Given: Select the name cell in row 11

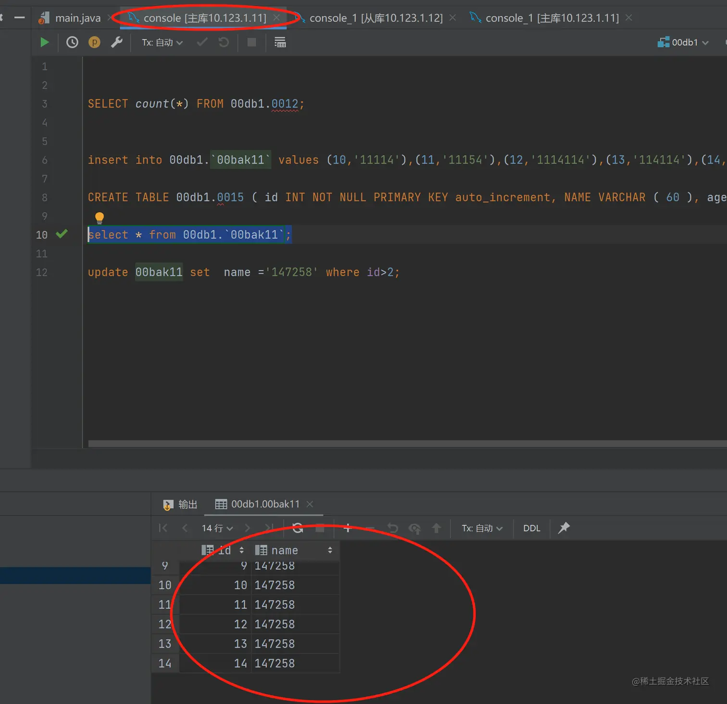Looking at the screenshot, I should (x=295, y=604).
